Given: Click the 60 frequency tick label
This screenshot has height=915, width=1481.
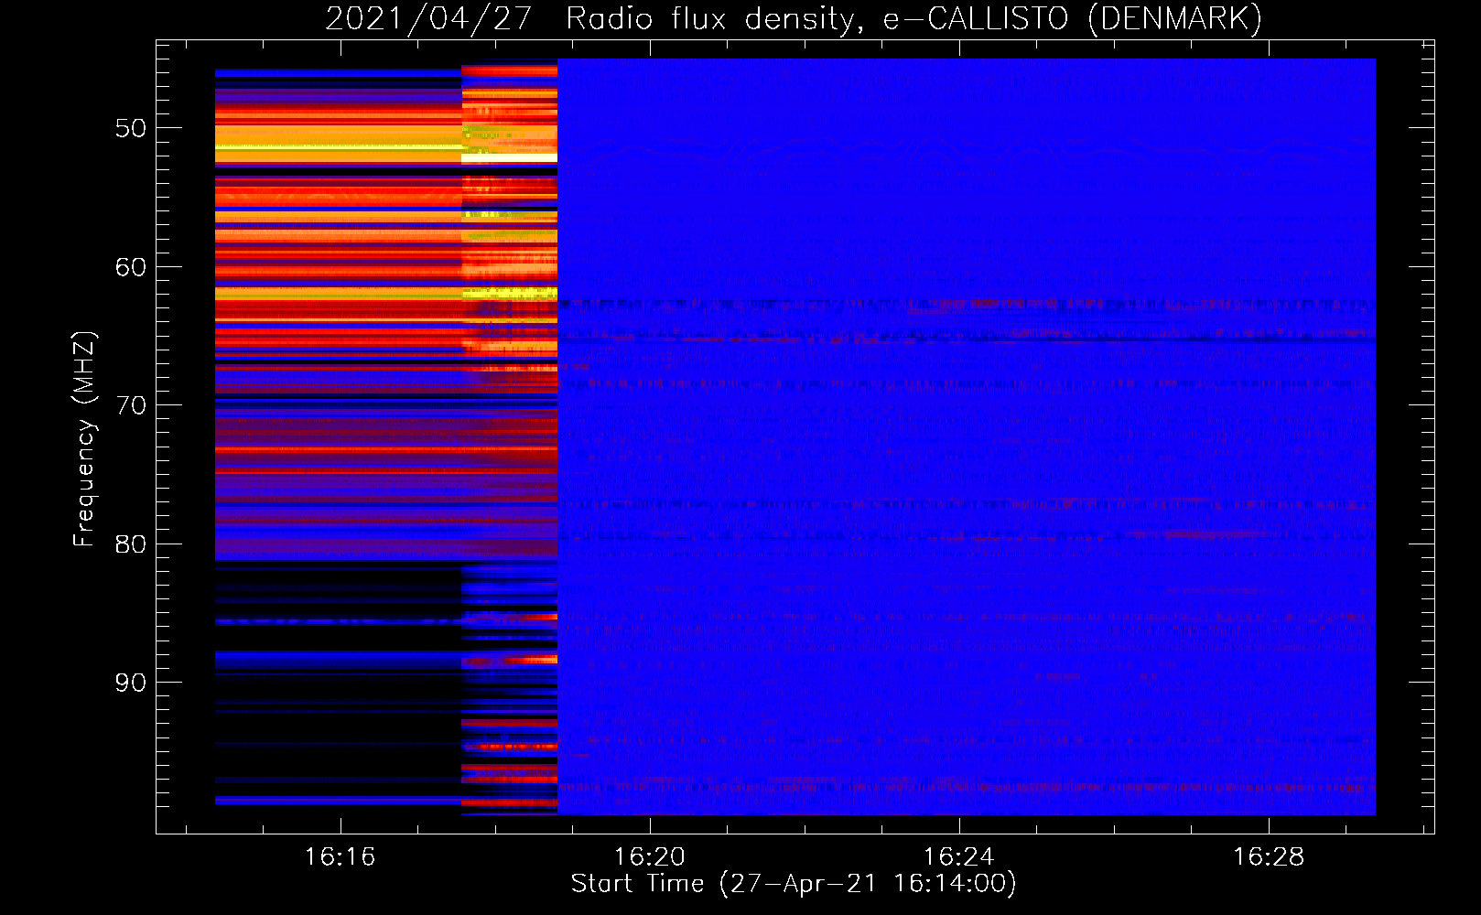Looking at the screenshot, I should (130, 267).
